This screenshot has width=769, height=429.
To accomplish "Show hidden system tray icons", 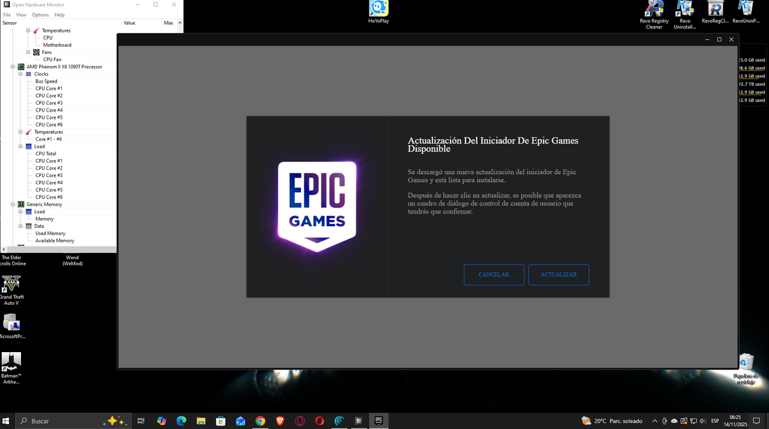I will [x=655, y=421].
